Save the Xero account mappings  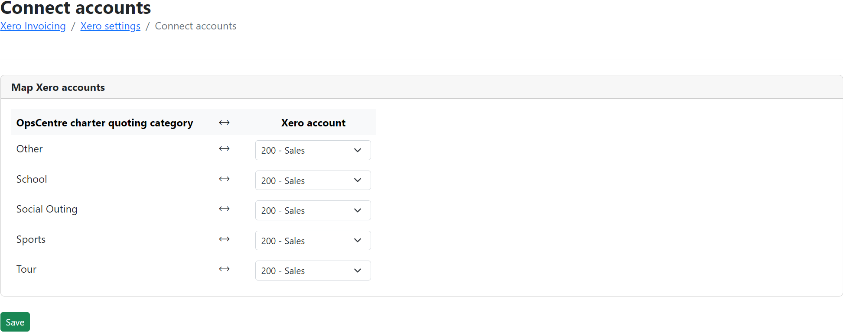[x=15, y=322]
